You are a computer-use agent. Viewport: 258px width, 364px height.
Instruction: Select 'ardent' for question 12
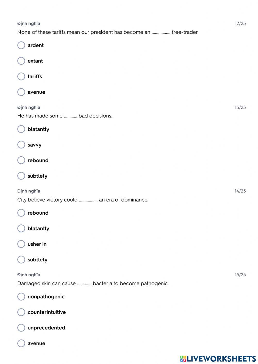(x=21, y=45)
